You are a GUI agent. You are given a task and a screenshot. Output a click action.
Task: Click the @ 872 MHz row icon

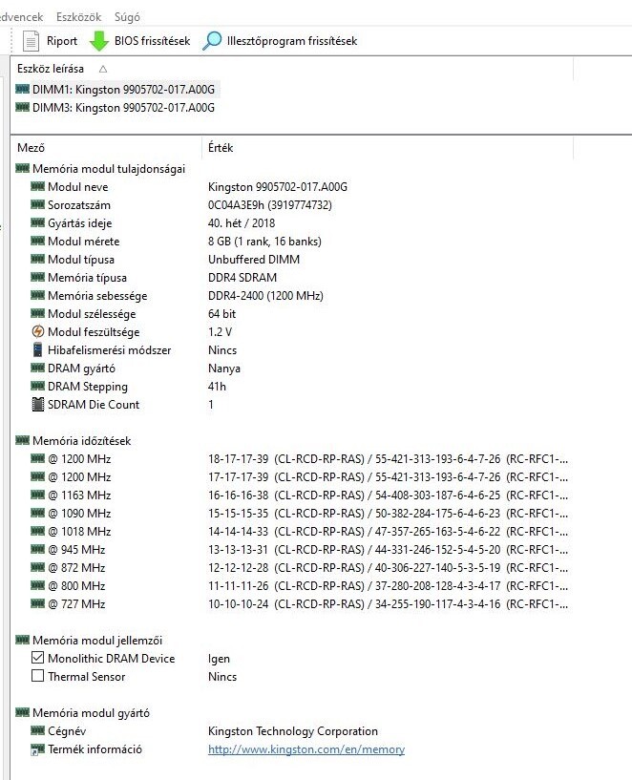(x=38, y=567)
